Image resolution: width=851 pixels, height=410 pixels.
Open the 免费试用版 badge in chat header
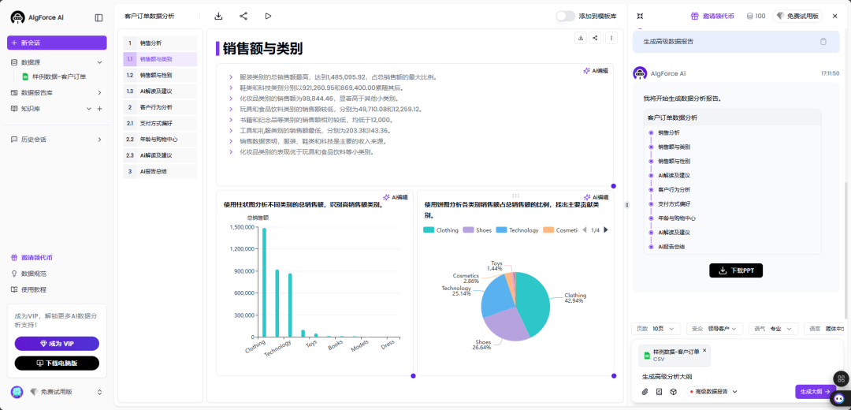pos(797,17)
